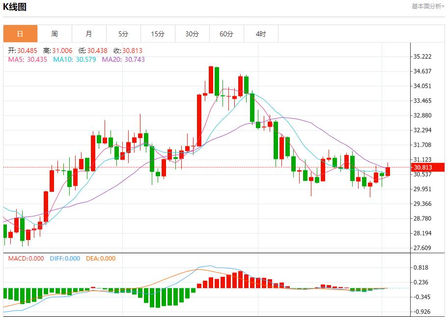447x317 pixels.
Task: Switch to the 4时 four-hour tab
Action: click(x=261, y=34)
